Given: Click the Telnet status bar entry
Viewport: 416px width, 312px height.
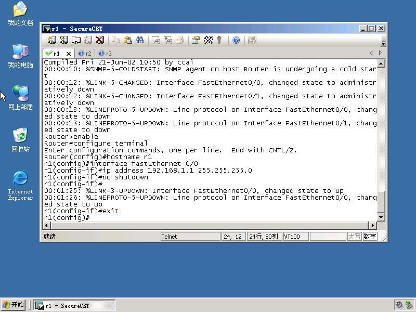Looking at the screenshot, I should (190, 237).
